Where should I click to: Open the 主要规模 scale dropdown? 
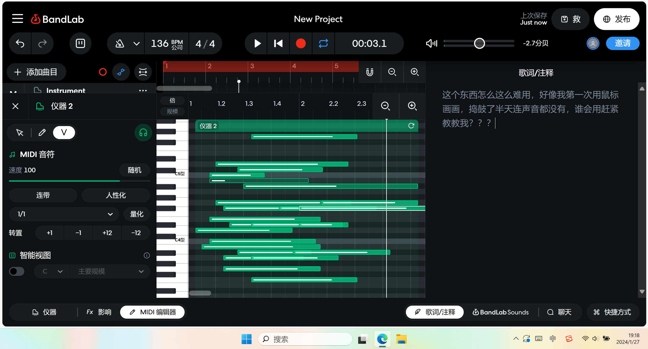(x=110, y=271)
